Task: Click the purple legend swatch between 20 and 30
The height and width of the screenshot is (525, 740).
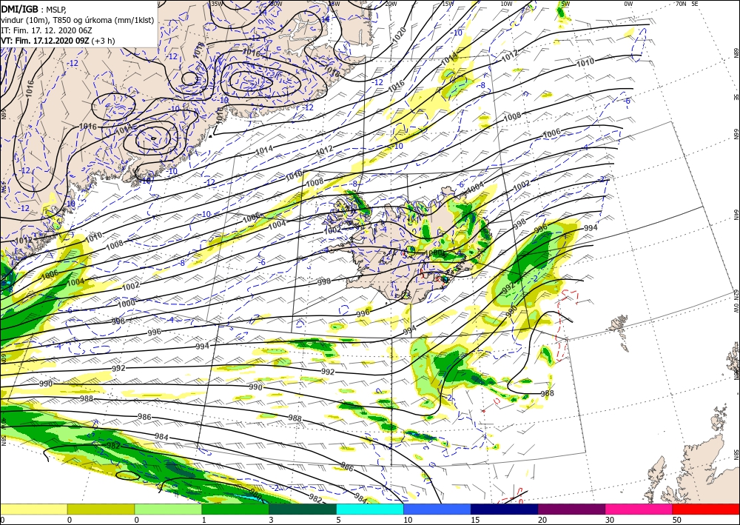Action: point(571,509)
